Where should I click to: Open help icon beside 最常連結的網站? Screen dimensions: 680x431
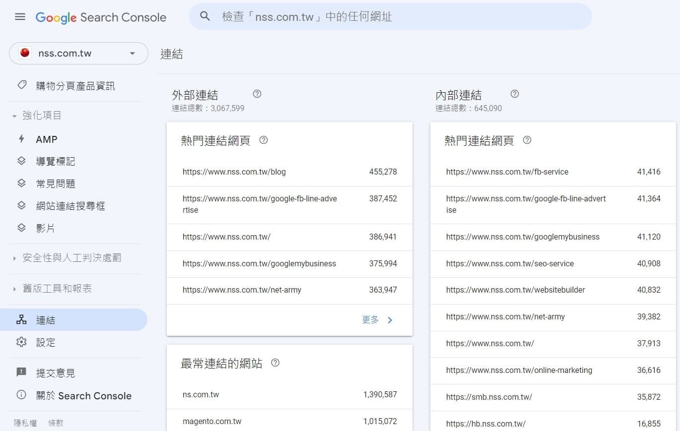click(275, 363)
